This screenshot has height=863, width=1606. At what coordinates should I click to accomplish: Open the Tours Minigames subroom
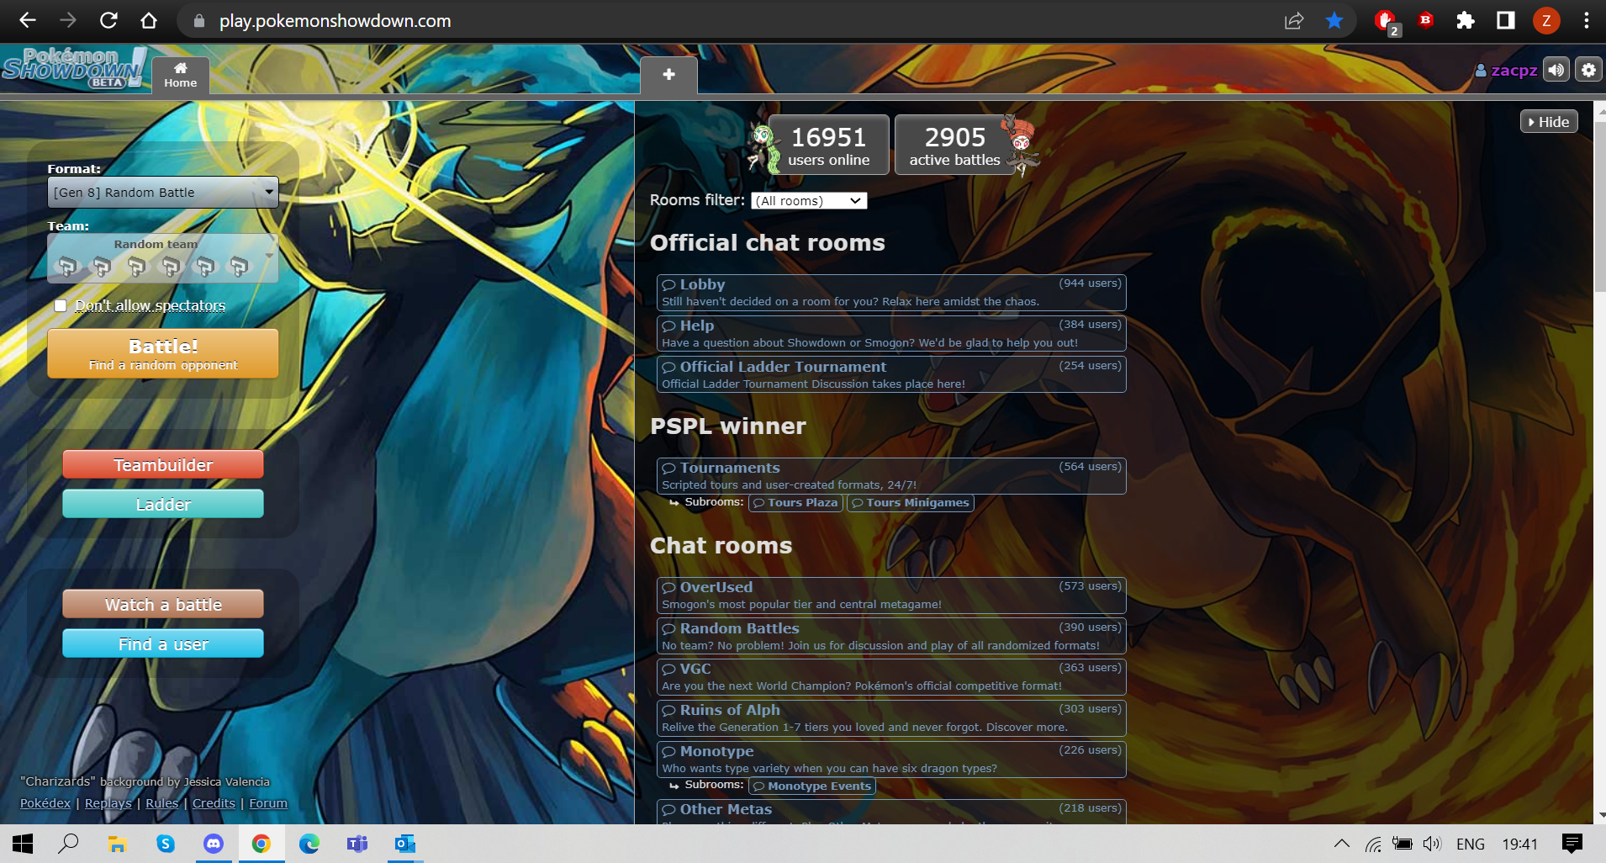point(911,503)
